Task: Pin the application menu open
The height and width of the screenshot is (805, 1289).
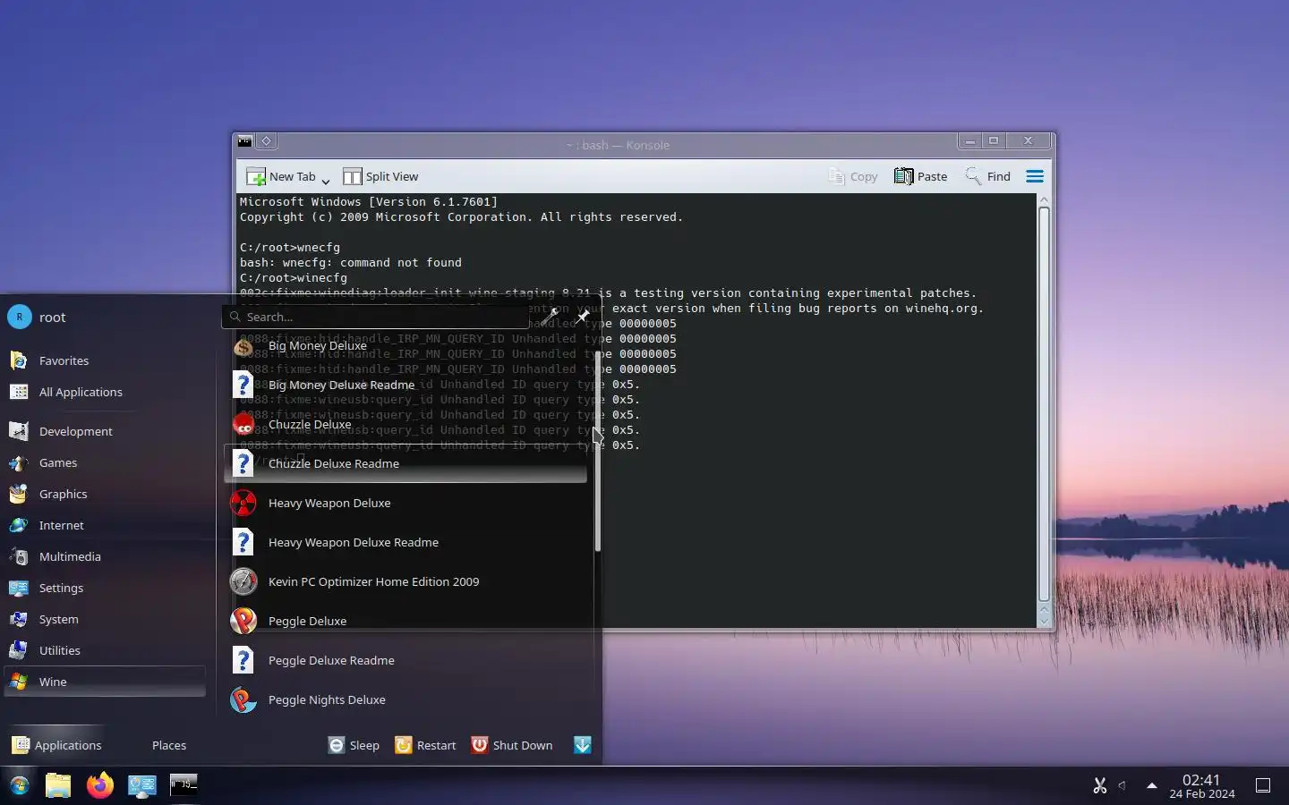Action: tap(583, 317)
